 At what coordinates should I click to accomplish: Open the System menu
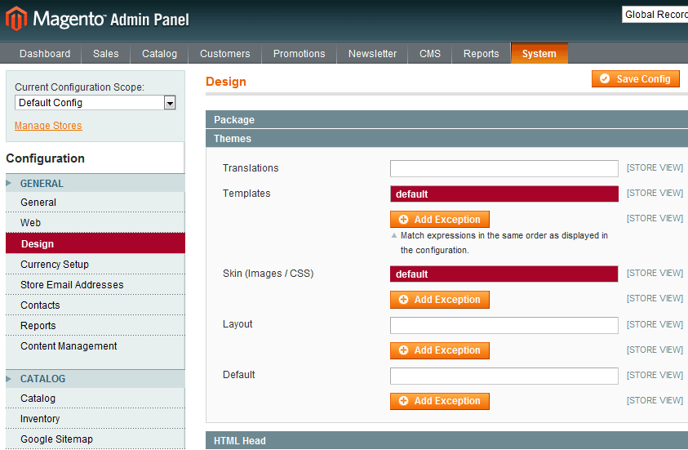(x=539, y=54)
